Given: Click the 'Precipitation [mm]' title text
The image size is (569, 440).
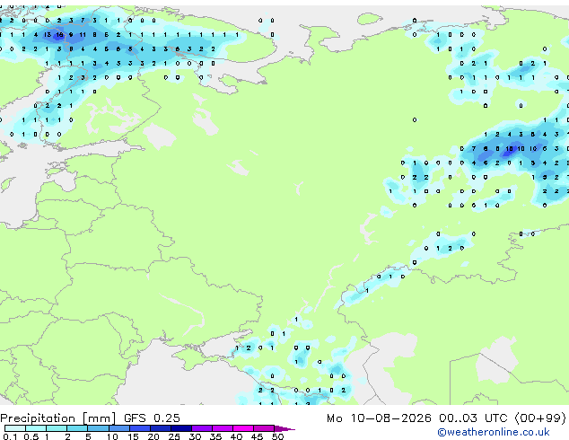Looking at the screenshot, I should coord(58,418).
